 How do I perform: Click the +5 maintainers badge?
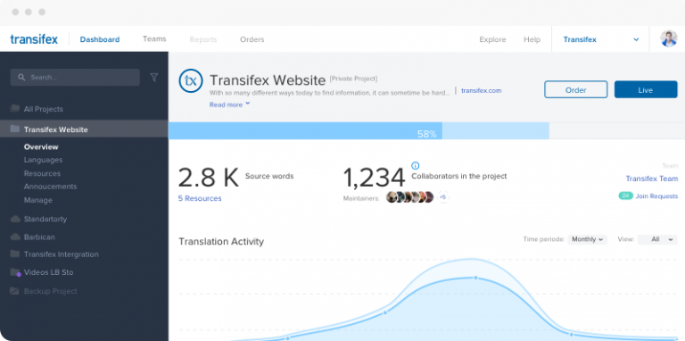click(442, 197)
